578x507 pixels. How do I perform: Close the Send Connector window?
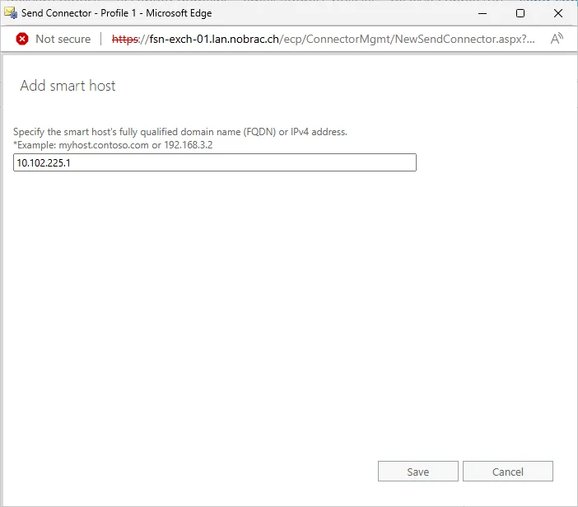click(x=558, y=13)
